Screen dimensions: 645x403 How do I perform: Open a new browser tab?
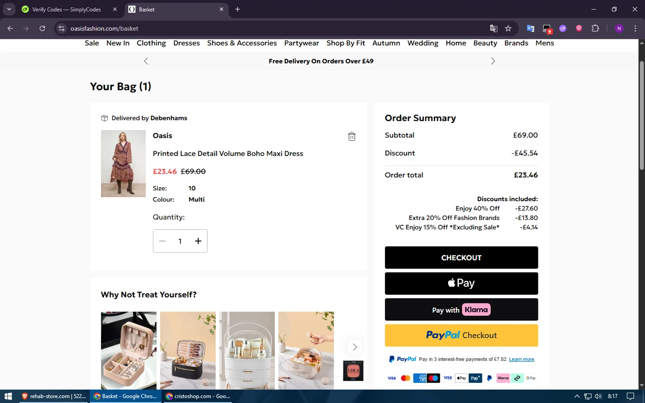(237, 9)
